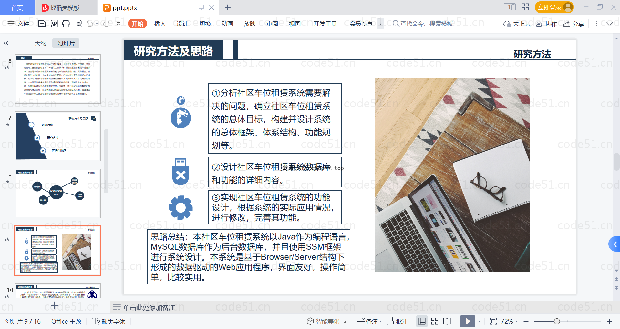
Task: Switch to the 大纲 outline view
Action: tap(40, 43)
